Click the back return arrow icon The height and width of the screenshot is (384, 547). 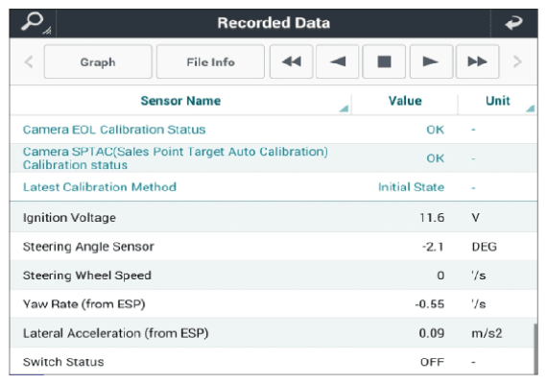(513, 23)
